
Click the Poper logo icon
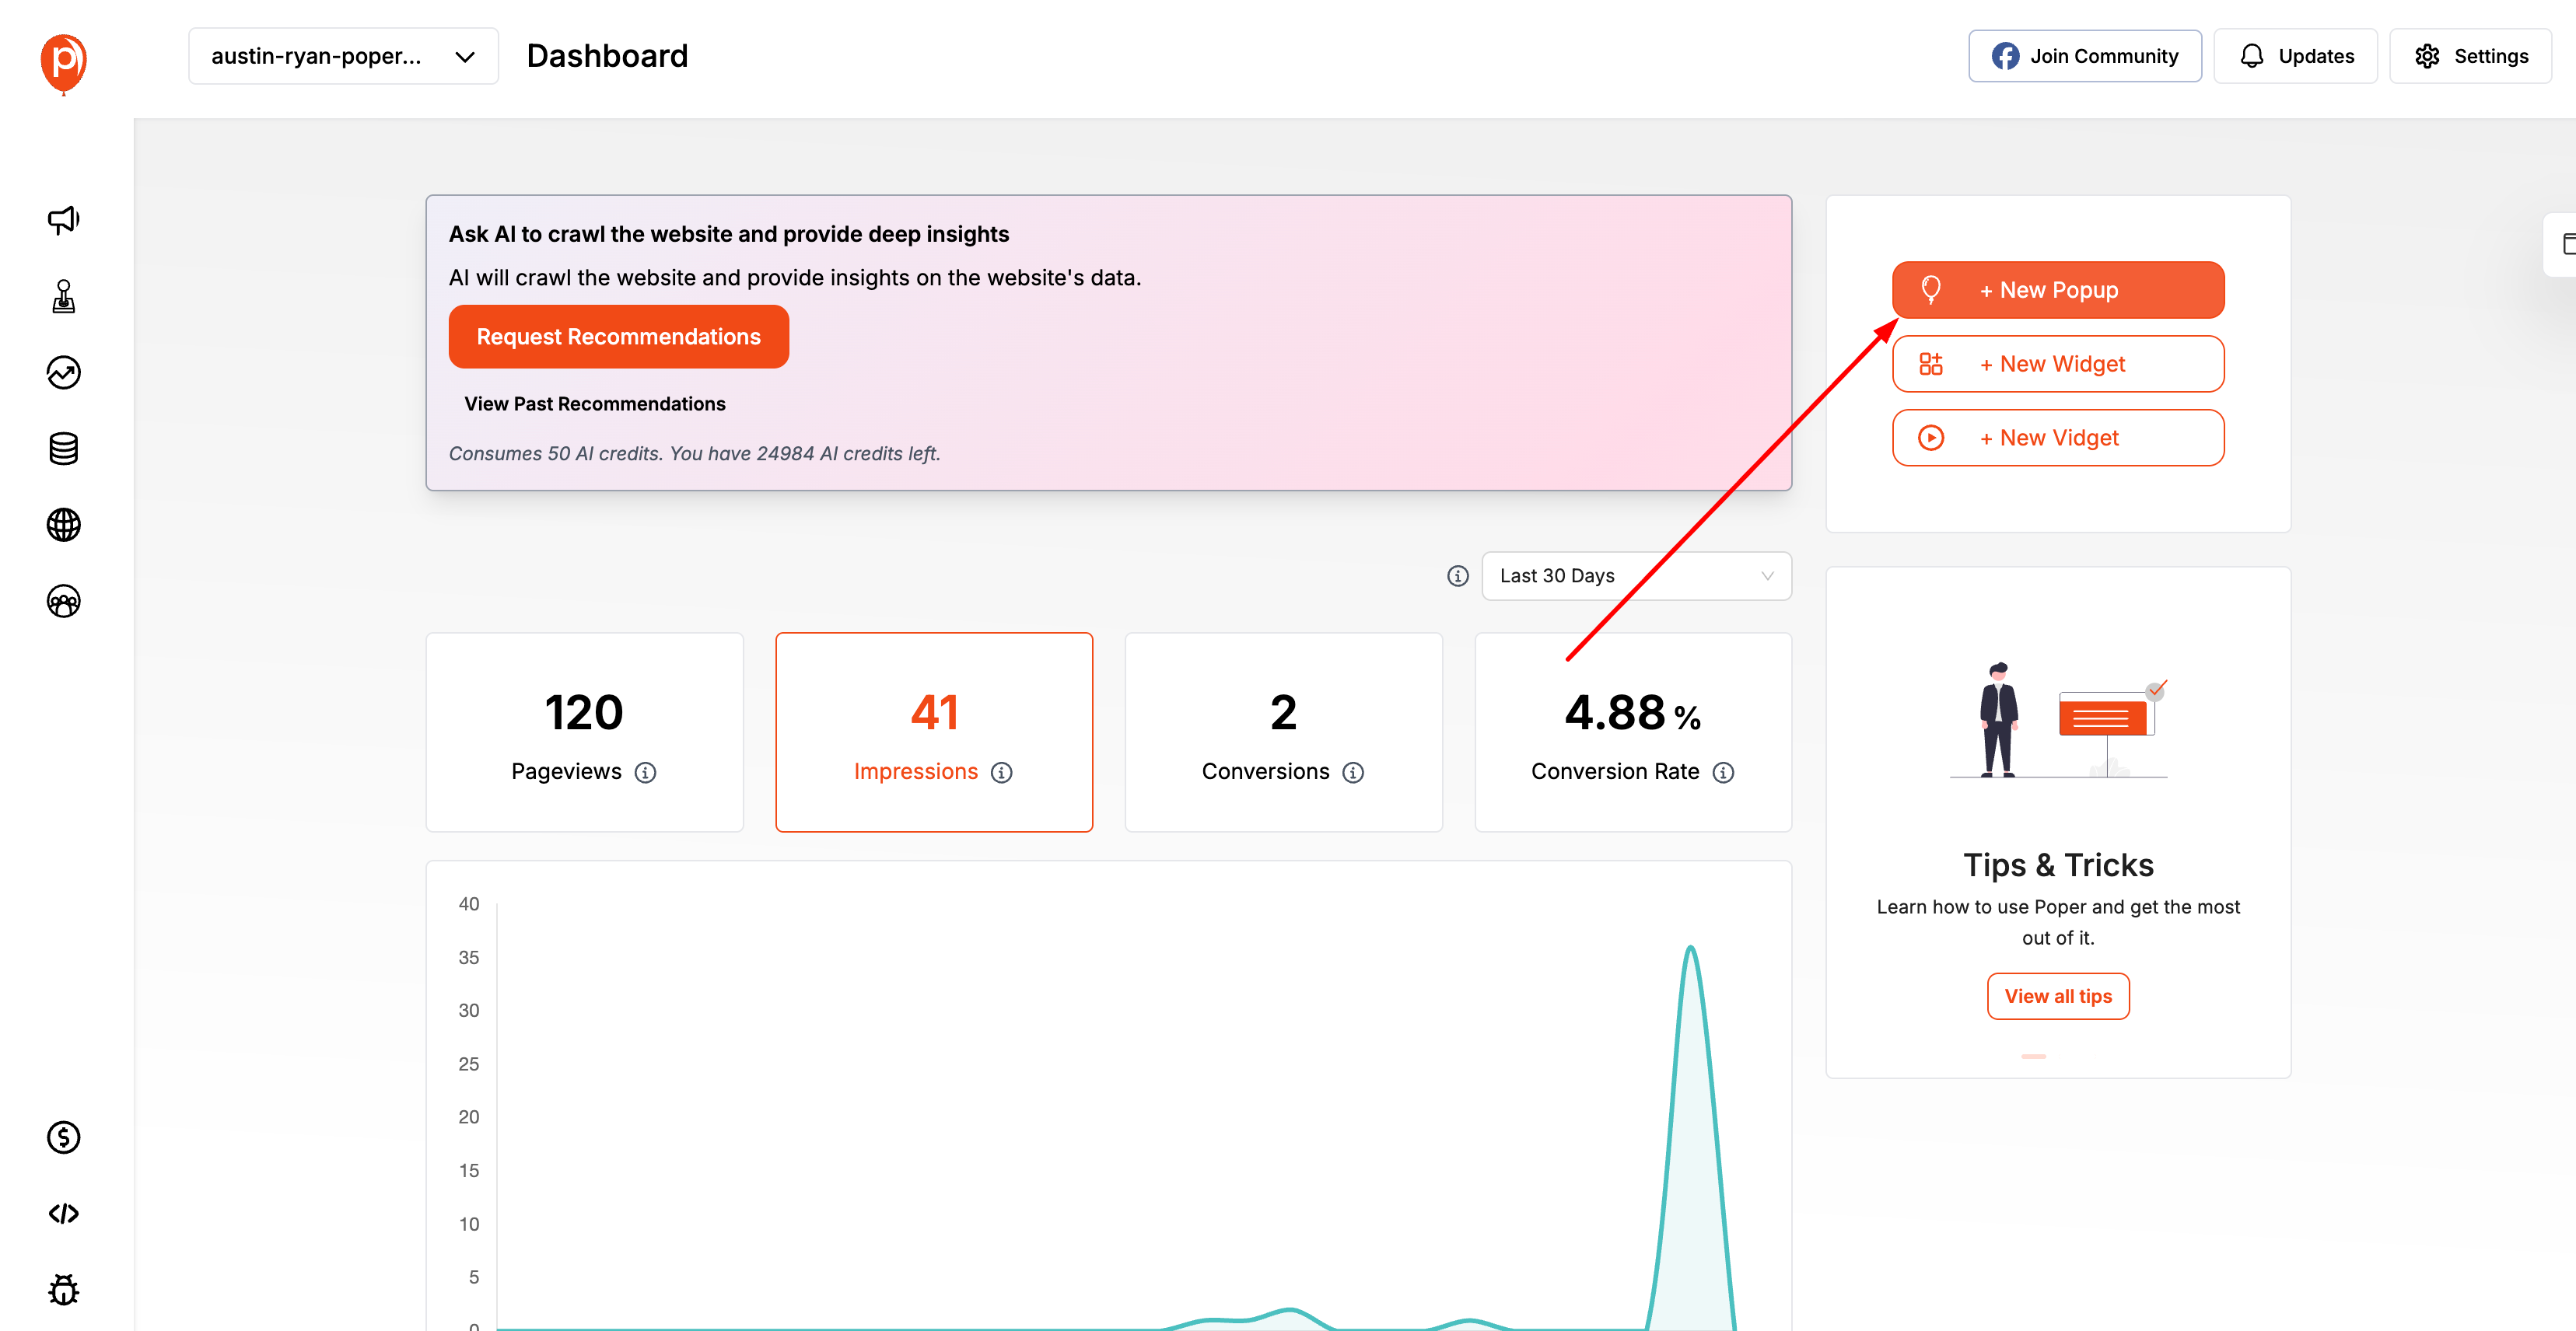pos(63,62)
